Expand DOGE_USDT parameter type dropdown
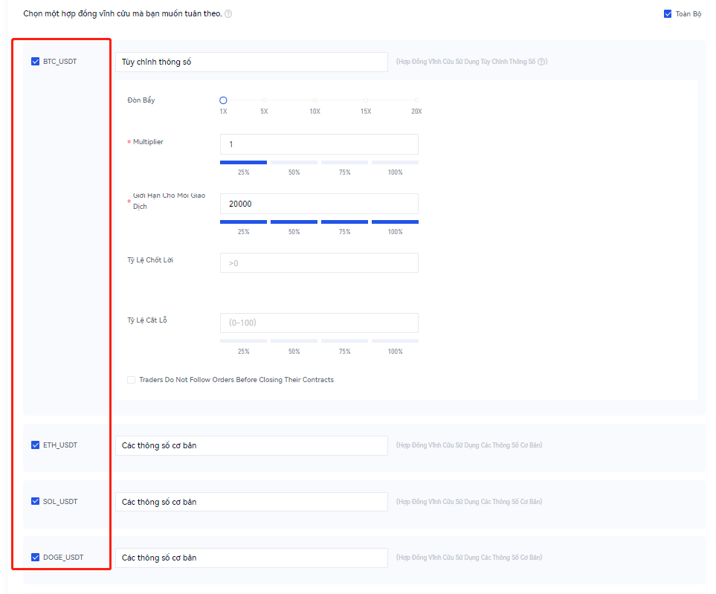This screenshot has width=716, height=594. pos(251,558)
